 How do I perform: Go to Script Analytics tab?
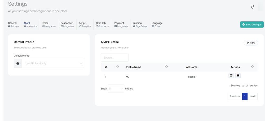(85, 25)
